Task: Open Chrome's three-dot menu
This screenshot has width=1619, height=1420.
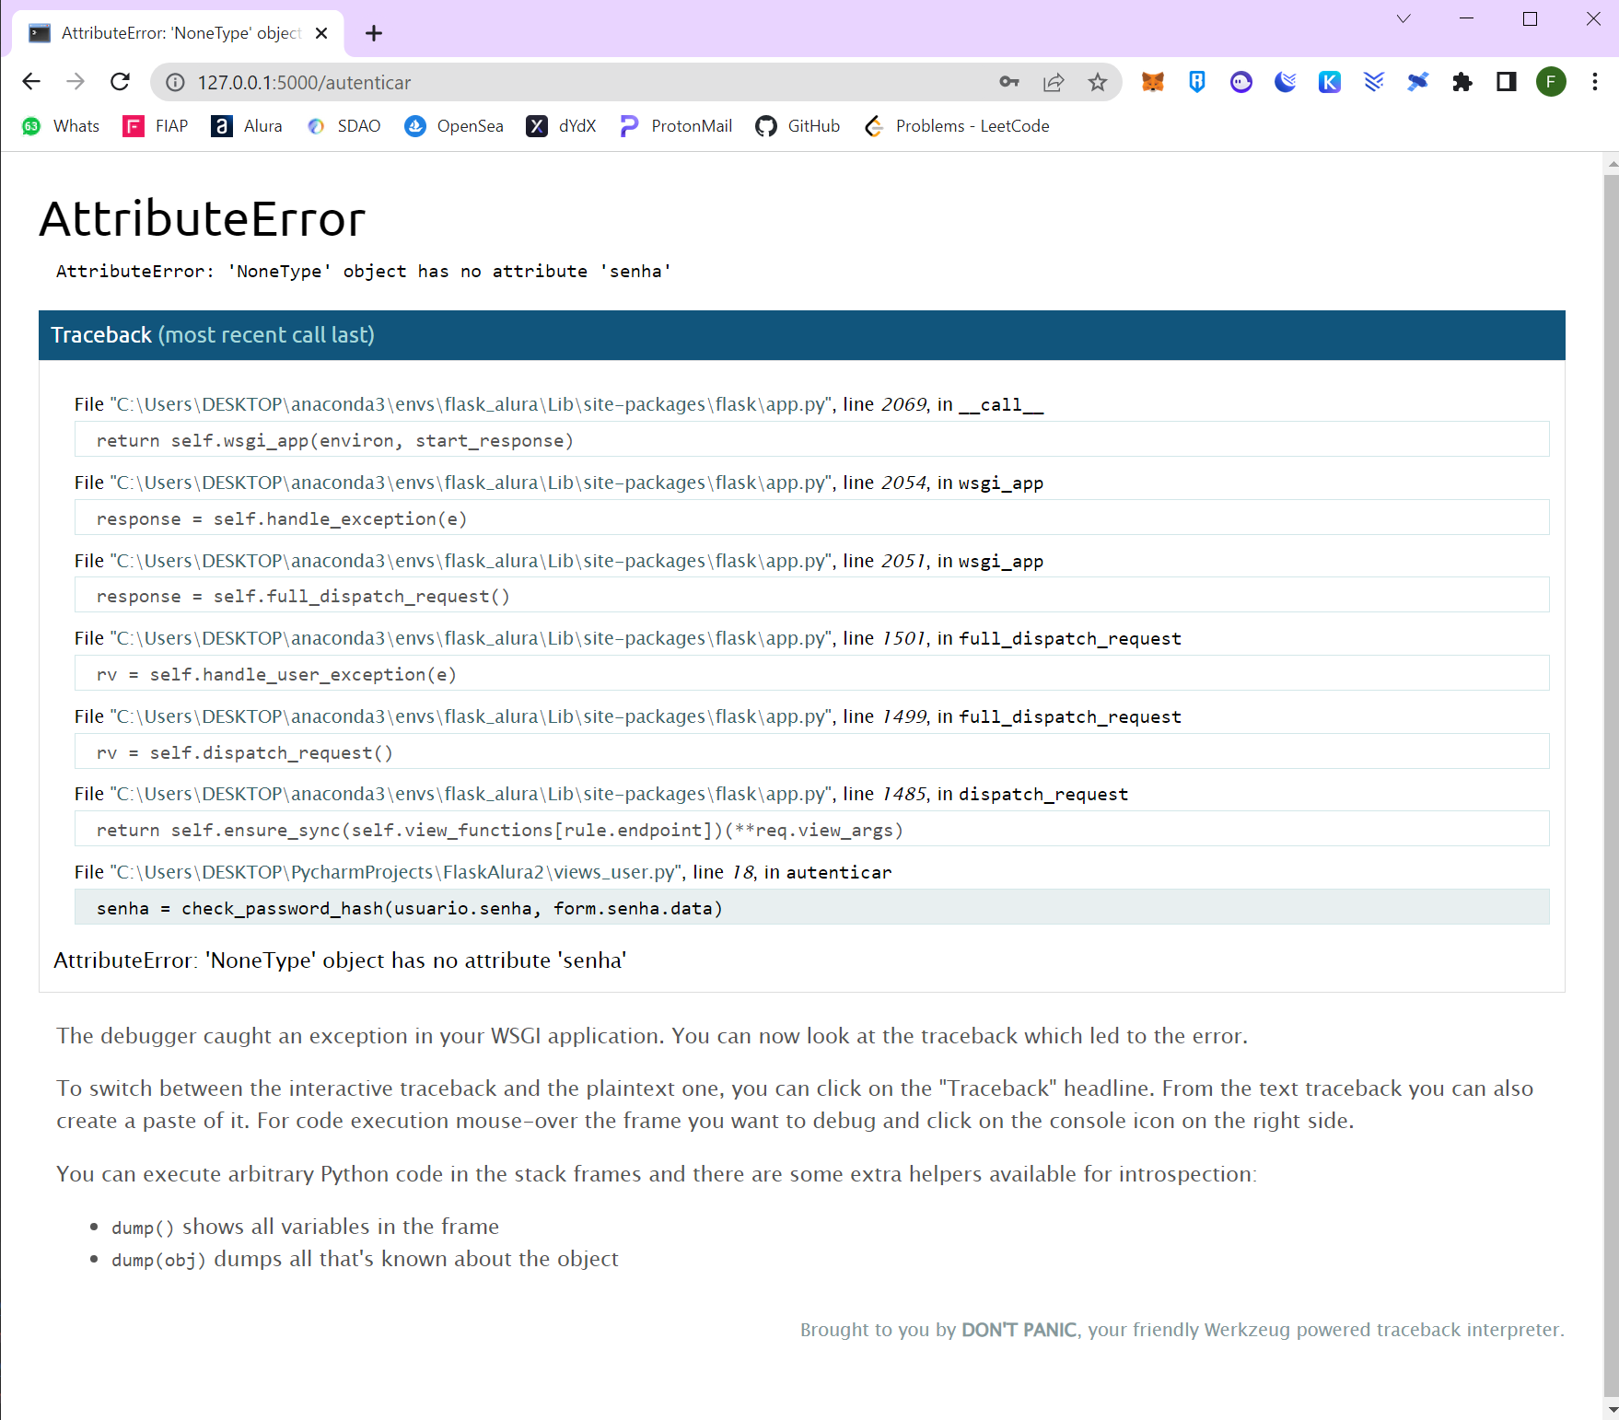Action: 1595,82
